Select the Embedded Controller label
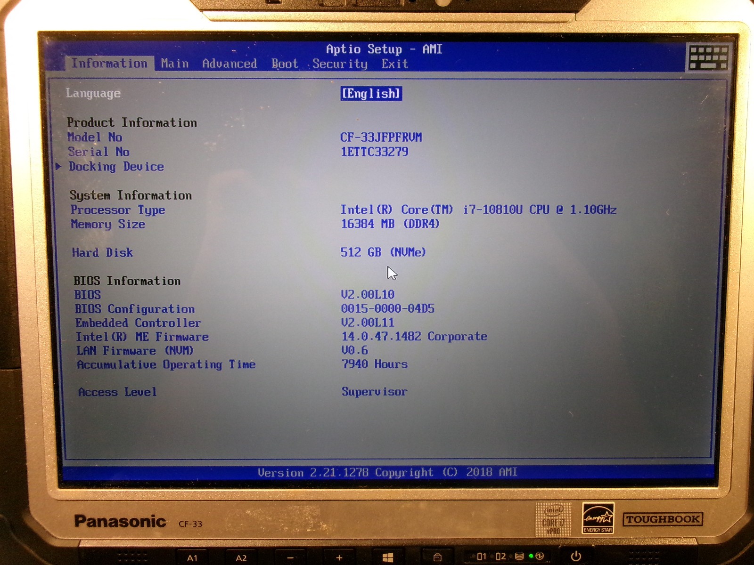Viewport: 754px width, 565px height. click(138, 323)
